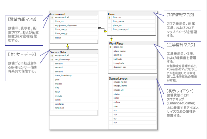This screenshot has width=207, height=139.
Task: Select the infinity endpoint on Equipment table edge
Action: tap(99, 28)
